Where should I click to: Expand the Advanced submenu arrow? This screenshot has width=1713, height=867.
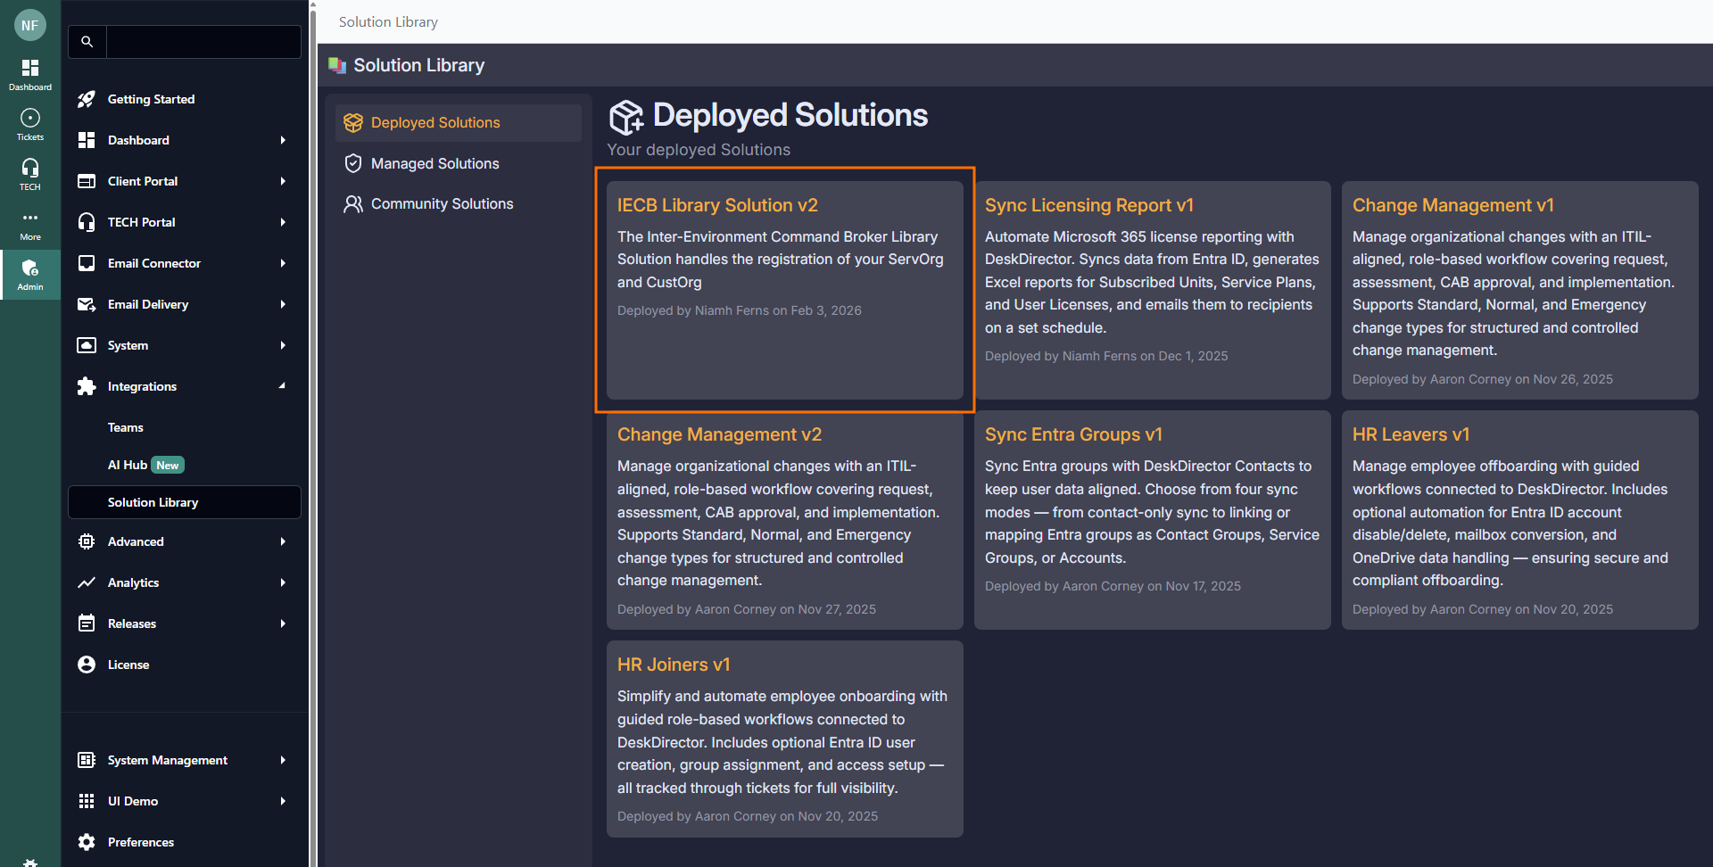tap(283, 541)
